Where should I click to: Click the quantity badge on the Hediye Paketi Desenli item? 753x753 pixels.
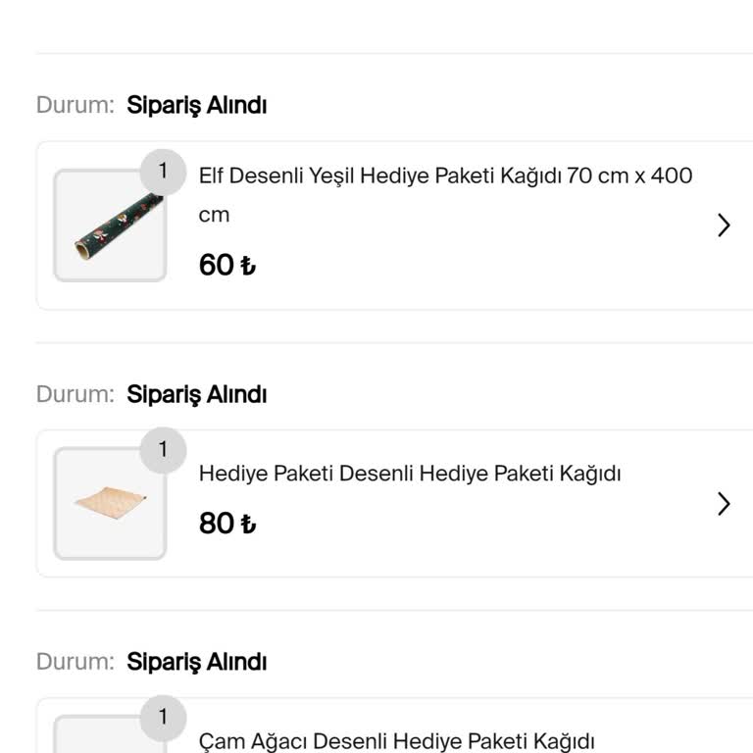[x=164, y=449]
